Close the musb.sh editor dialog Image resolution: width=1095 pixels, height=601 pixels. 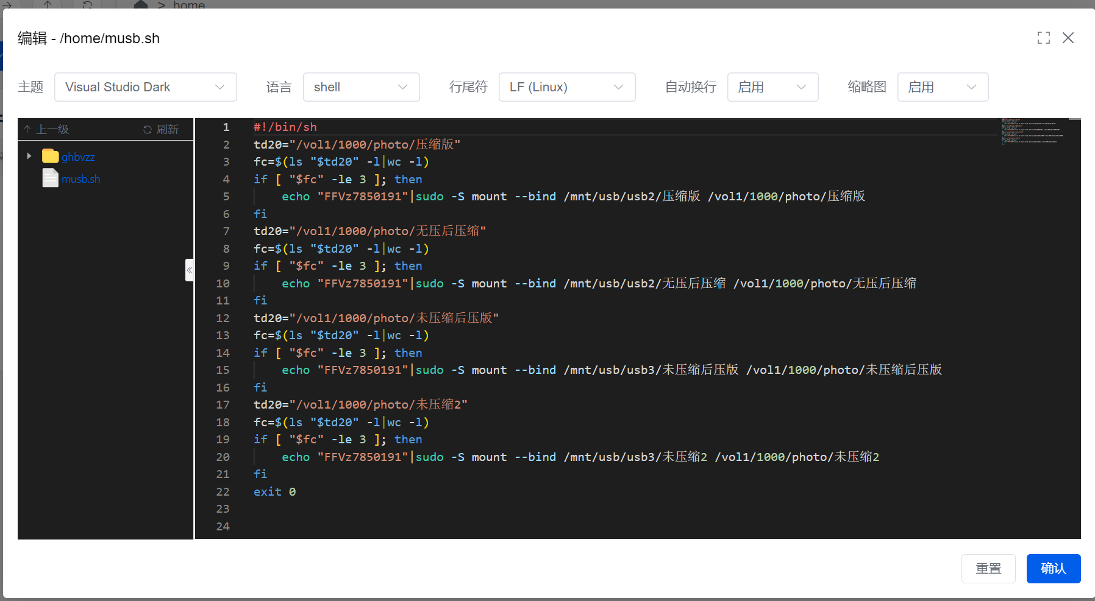(1068, 38)
